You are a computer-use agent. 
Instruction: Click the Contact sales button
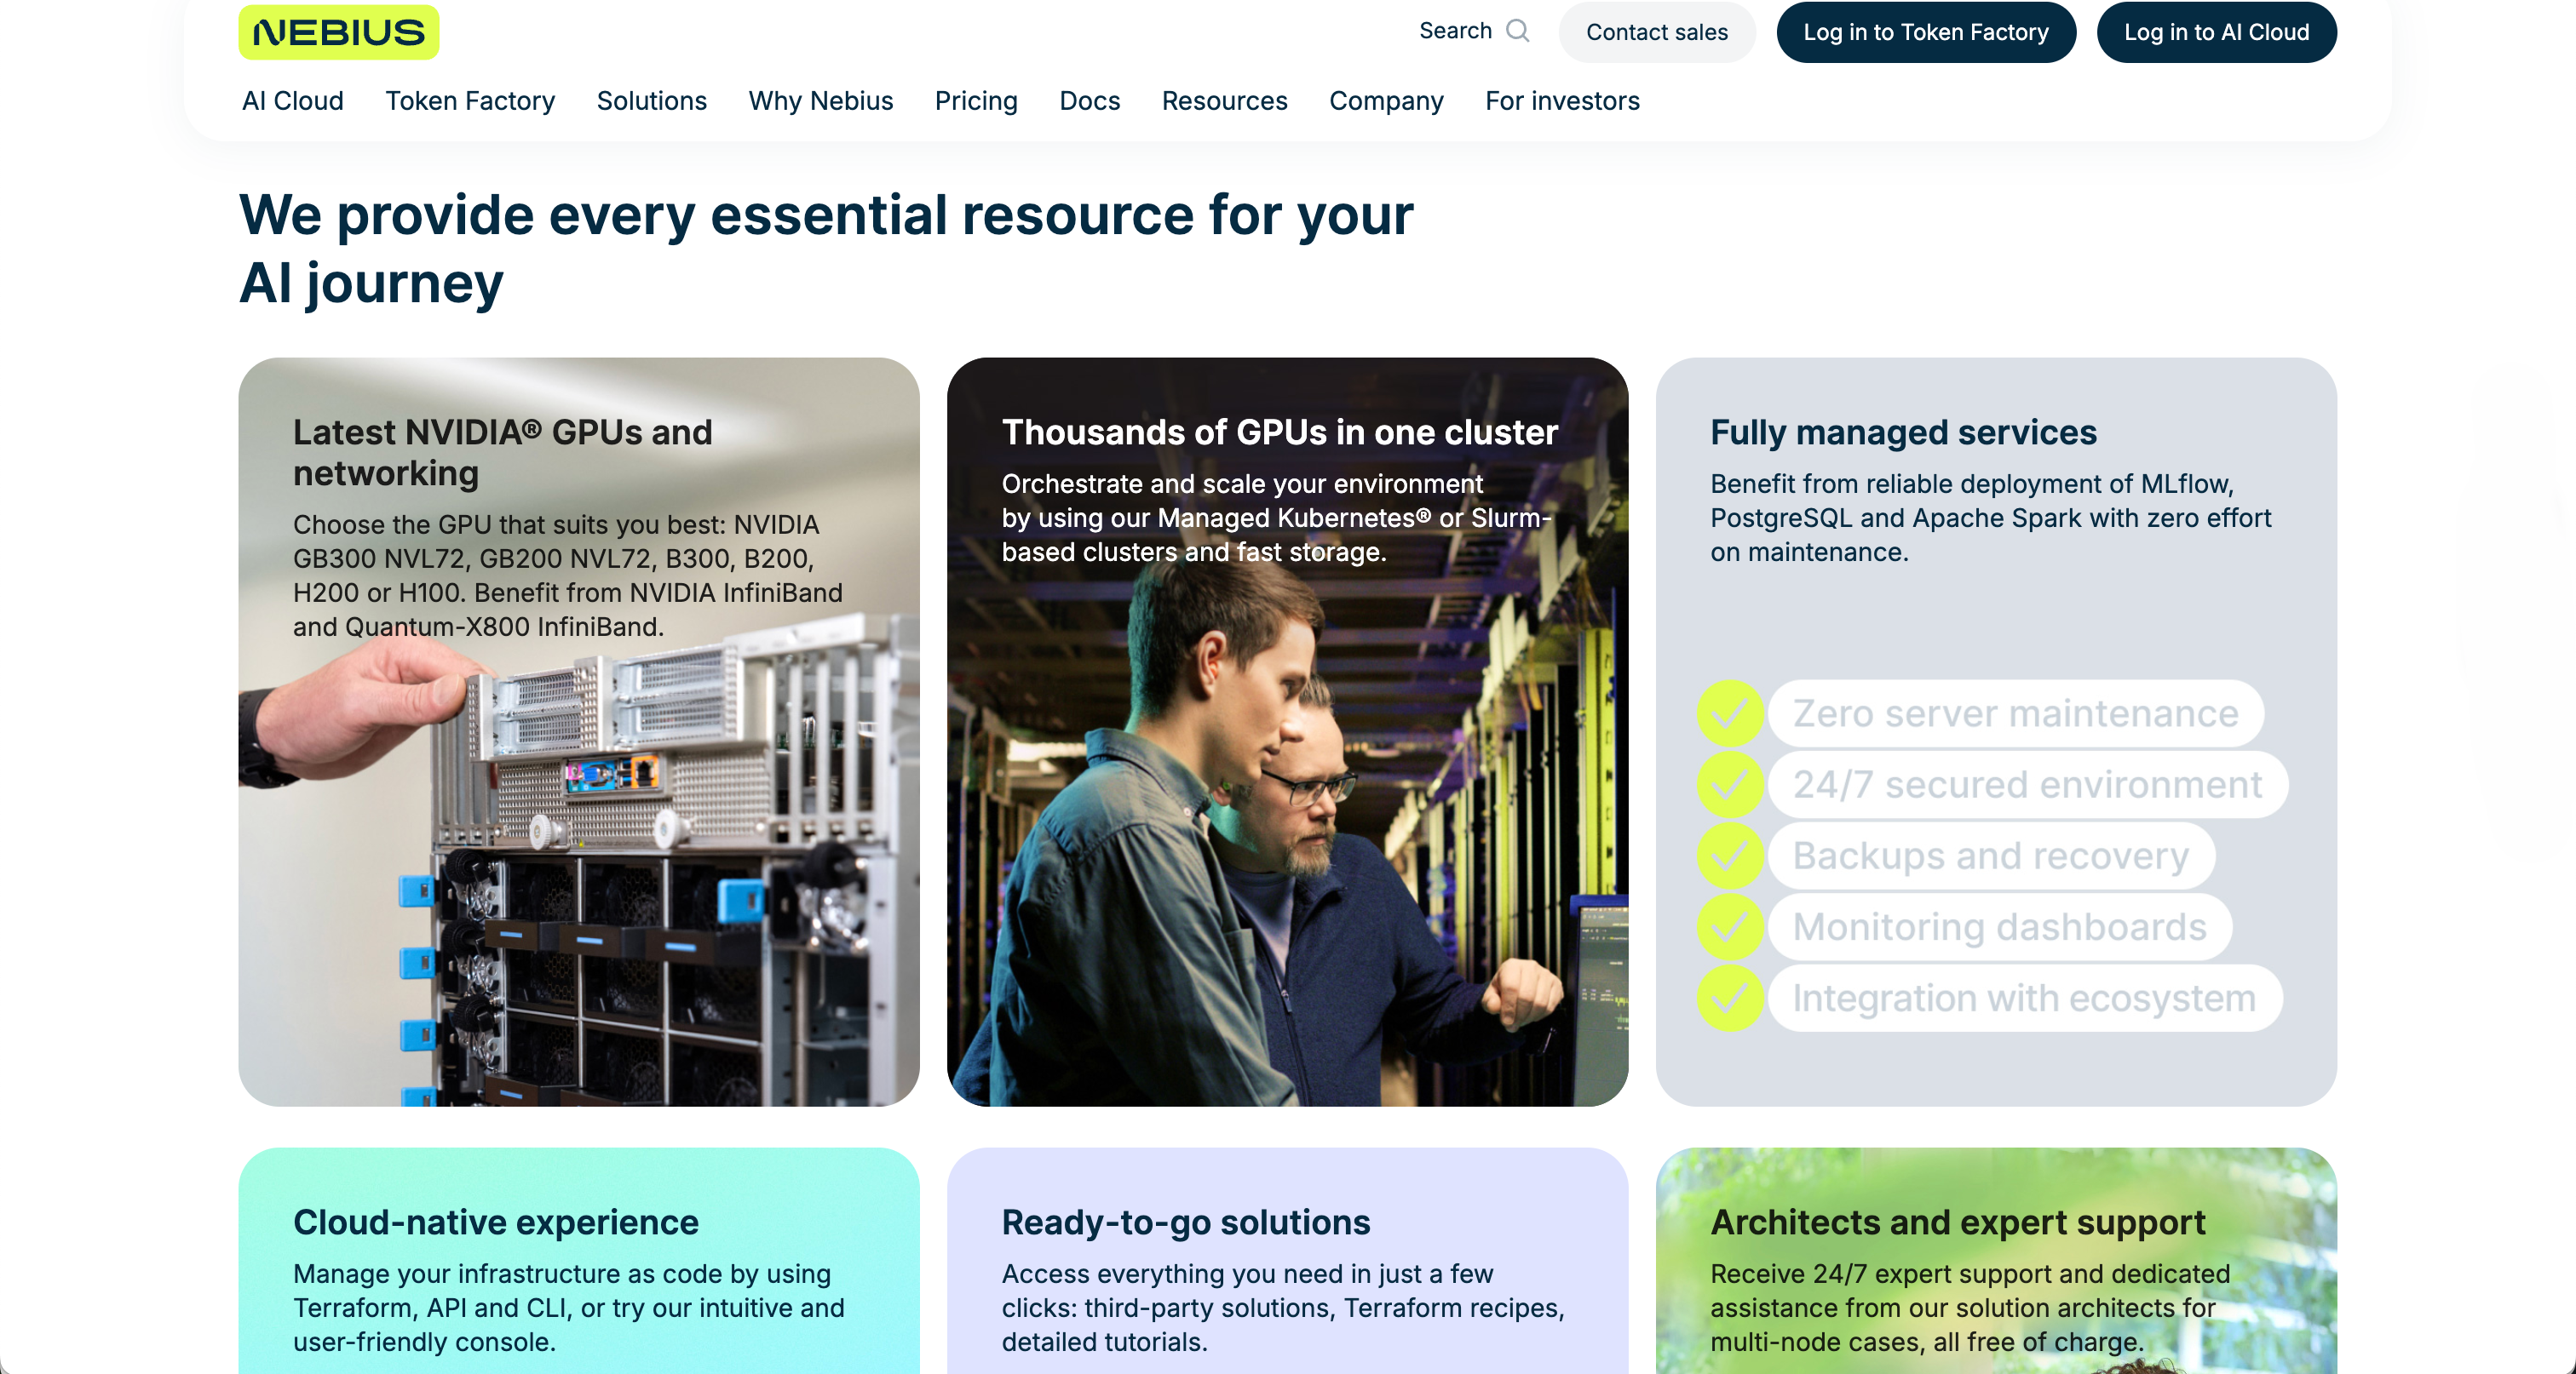1656,32
